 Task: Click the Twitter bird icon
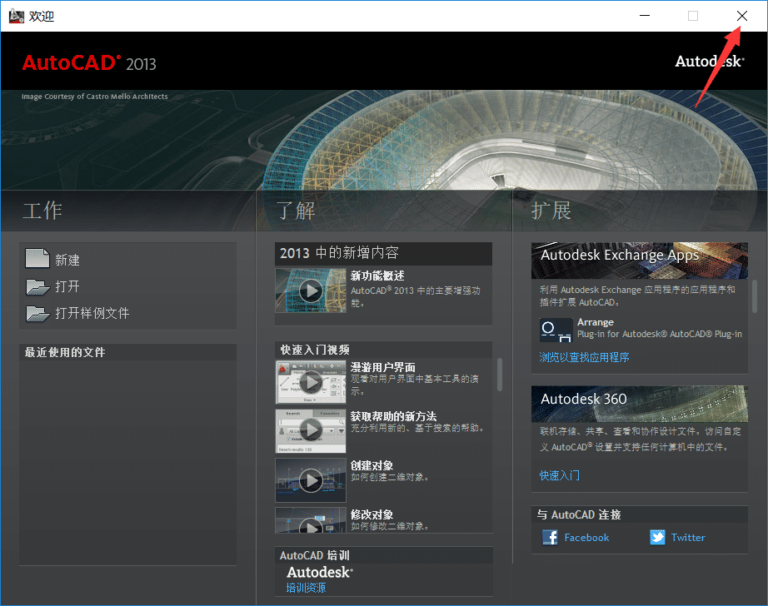[x=658, y=538]
